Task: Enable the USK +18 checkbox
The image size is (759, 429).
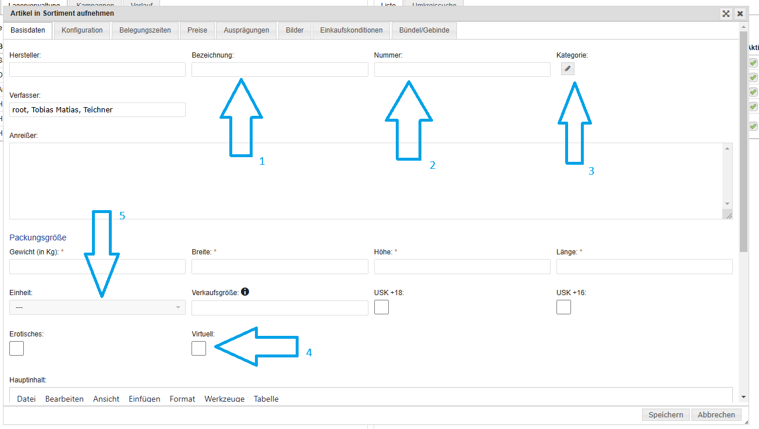Action: click(x=381, y=307)
